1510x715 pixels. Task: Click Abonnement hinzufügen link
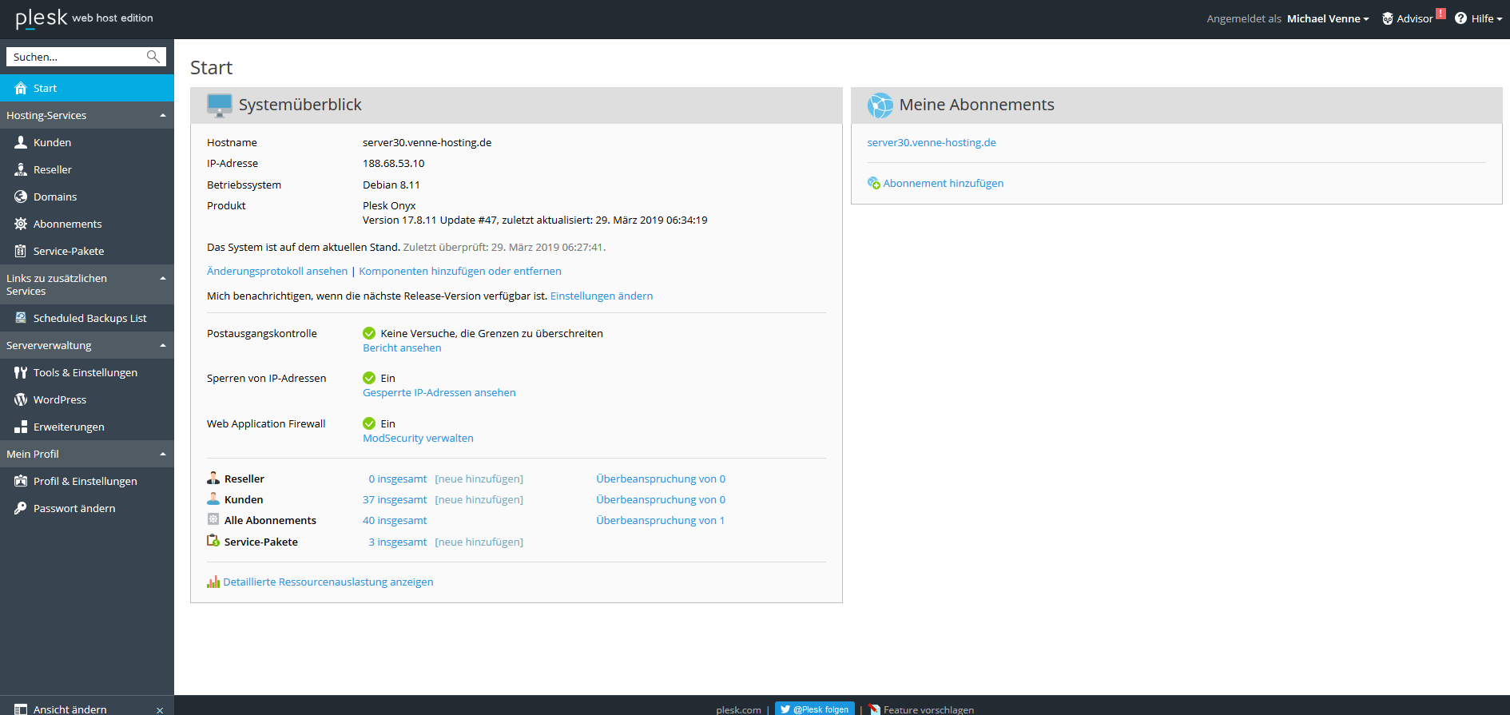click(x=944, y=183)
